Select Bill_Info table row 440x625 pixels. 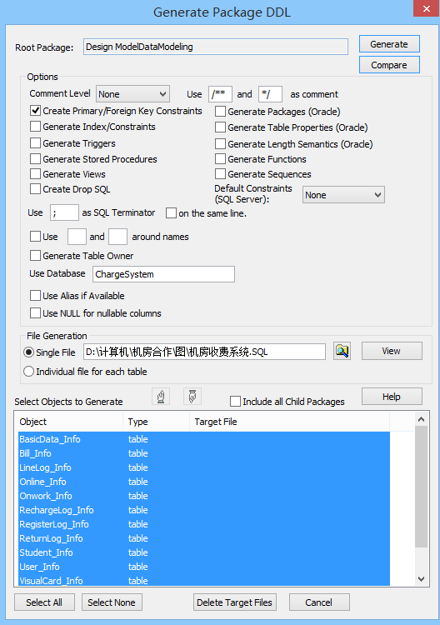(x=204, y=453)
